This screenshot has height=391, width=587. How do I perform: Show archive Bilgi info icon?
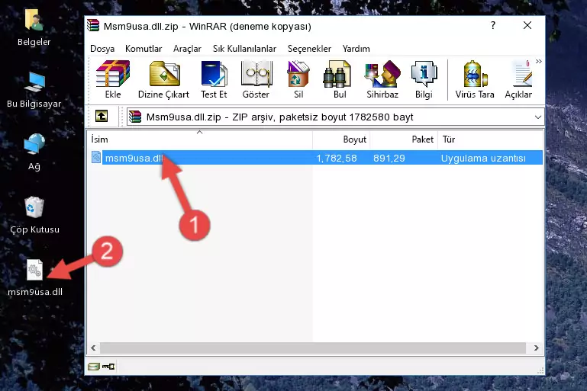click(x=424, y=79)
